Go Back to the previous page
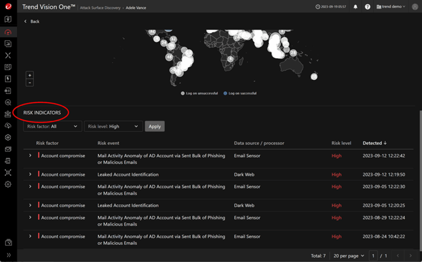Viewport: 422px width, 262px height. [32, 21]
